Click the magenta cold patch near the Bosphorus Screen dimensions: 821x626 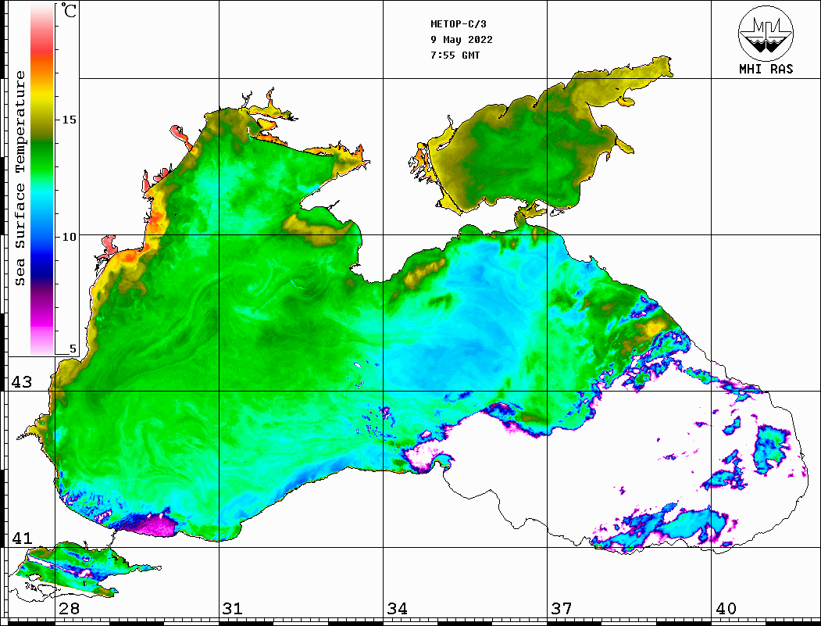point(153,525)
